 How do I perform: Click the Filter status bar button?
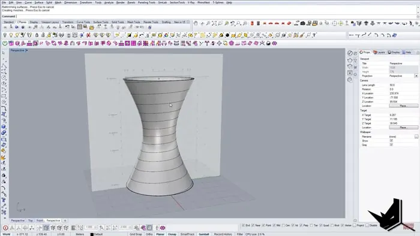click(x=240, y=234)
